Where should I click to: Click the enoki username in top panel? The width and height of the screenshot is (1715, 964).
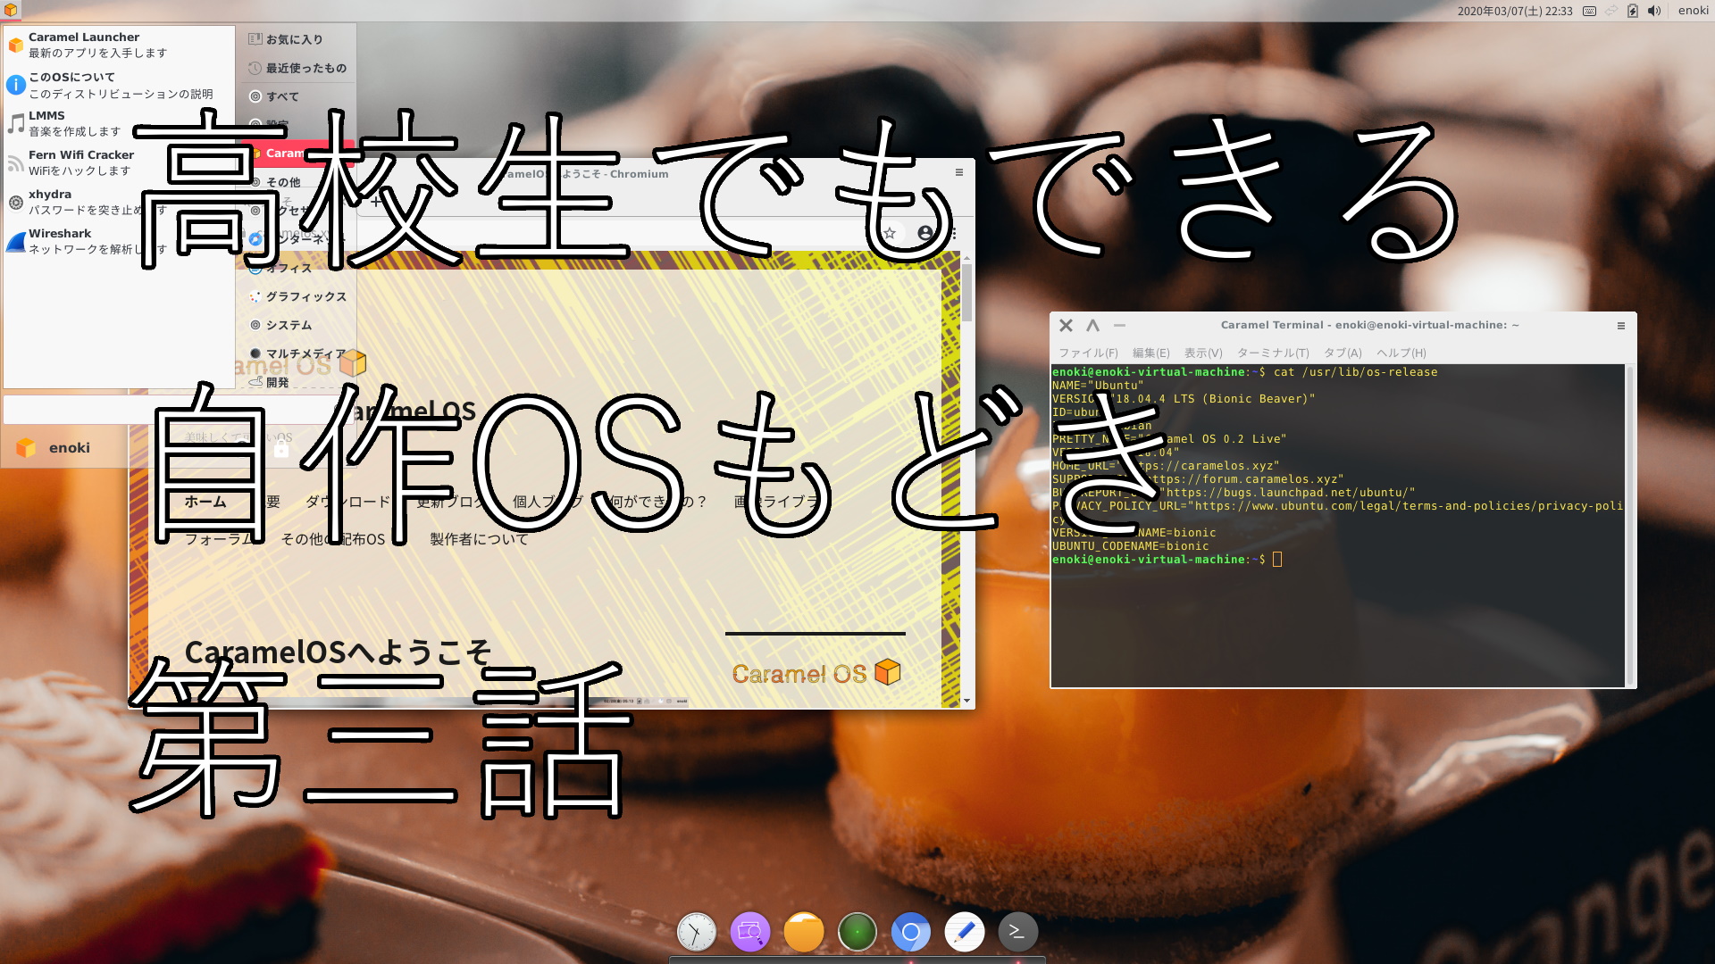(x=1693, y=11)
